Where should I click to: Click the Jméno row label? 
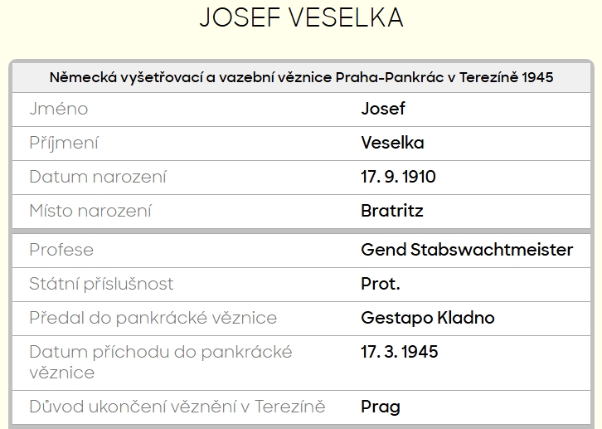coord(58,109)
